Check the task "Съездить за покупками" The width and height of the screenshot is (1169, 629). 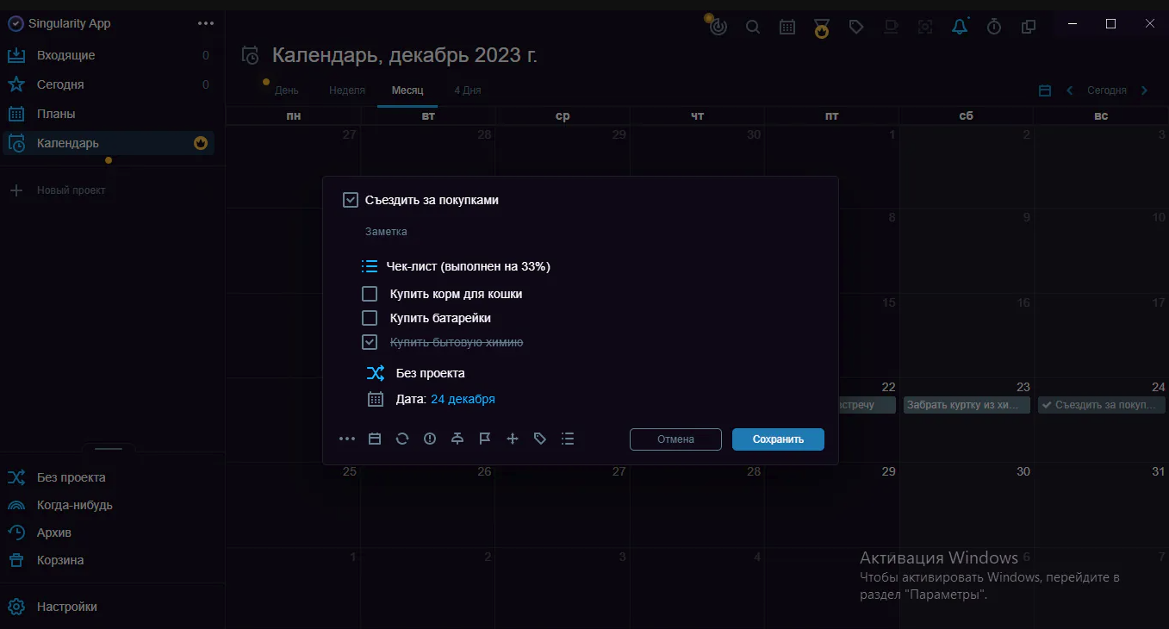[x=351, y=199]
